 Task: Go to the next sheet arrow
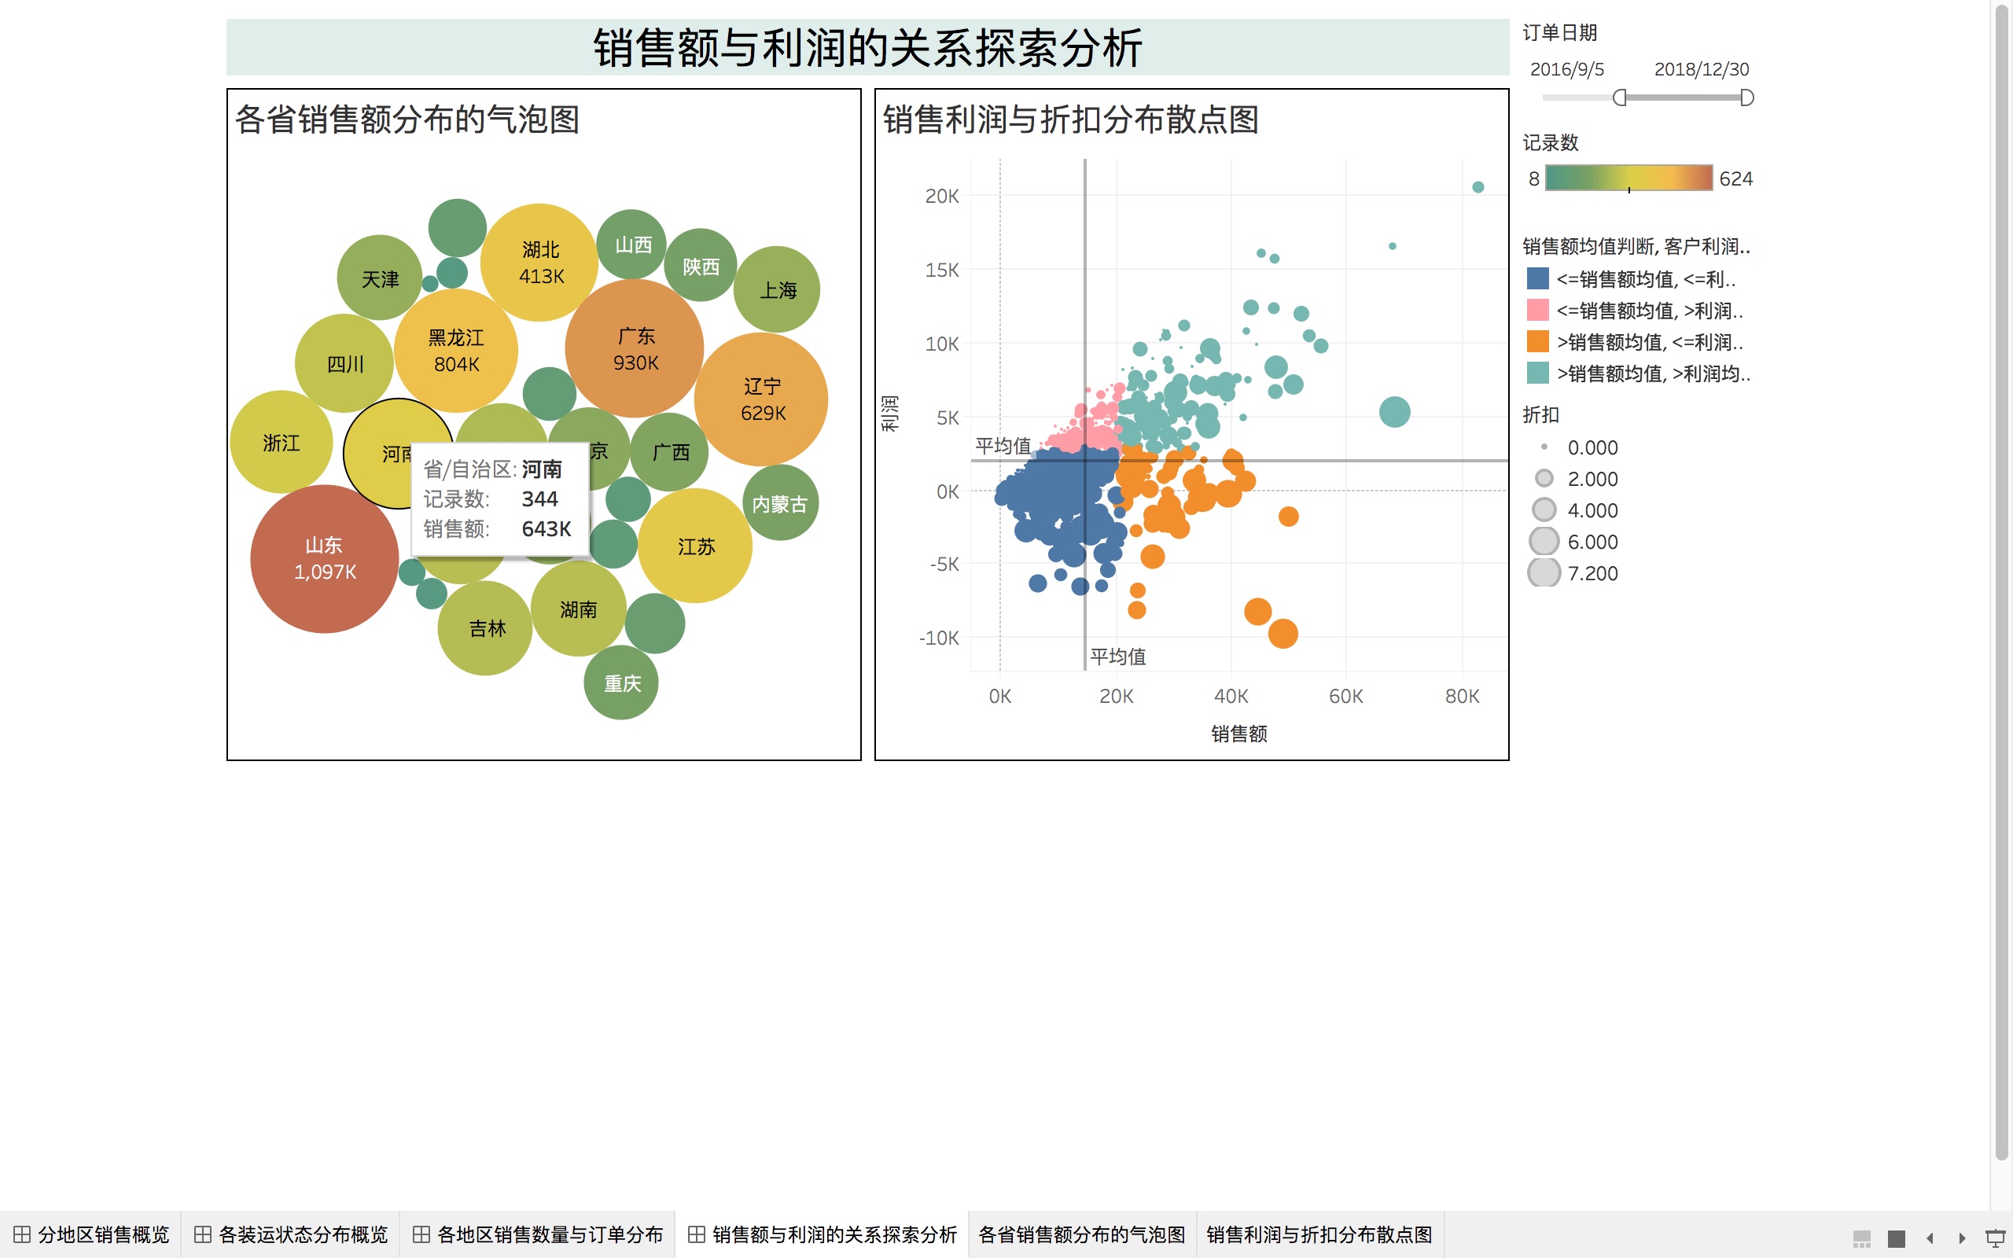point(1962,1238)
